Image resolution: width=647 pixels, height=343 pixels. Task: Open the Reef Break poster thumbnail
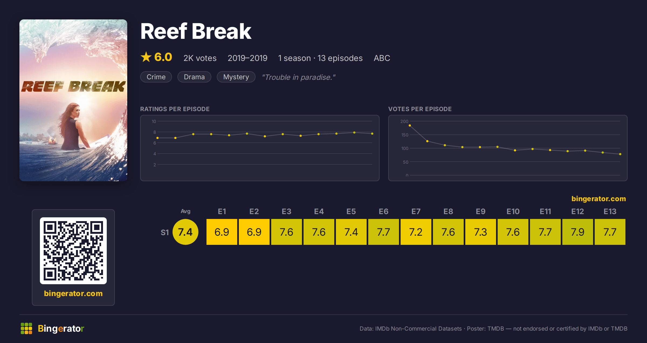pyautogui.click(x=73, y=100)
